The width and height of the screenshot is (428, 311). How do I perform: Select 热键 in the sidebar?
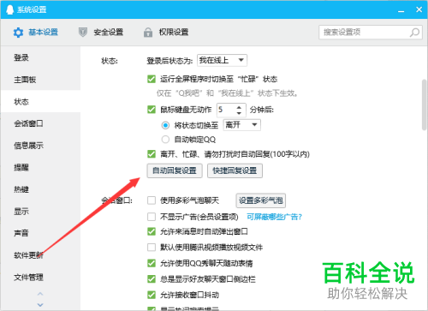point(40,189)
